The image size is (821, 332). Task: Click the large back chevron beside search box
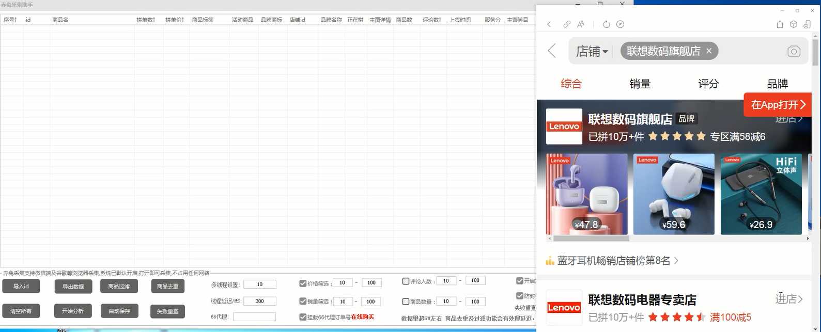552,51
